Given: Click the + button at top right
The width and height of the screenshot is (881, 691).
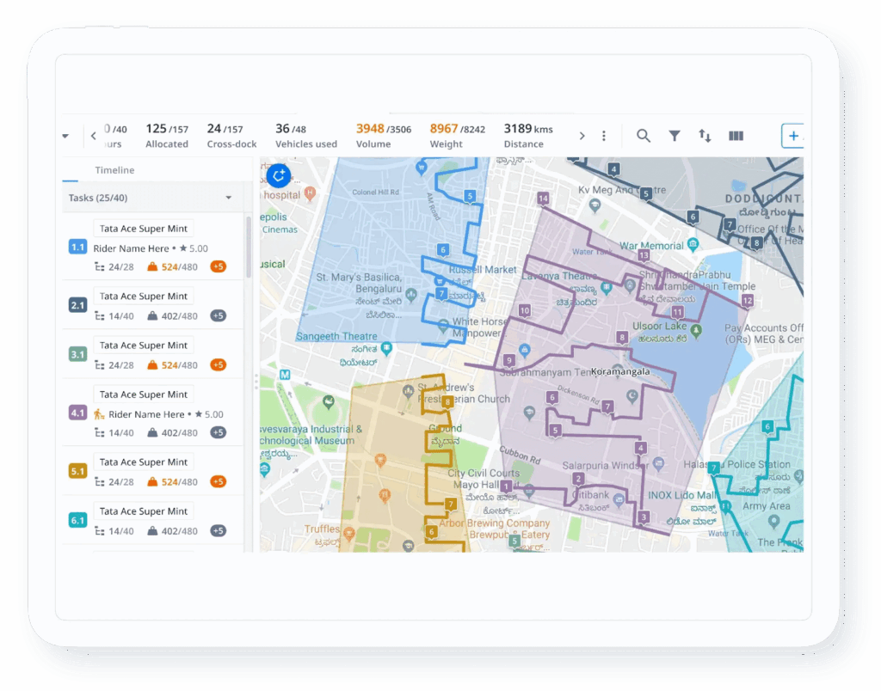Looking at the screenshot, I should click(x=792, y=136).
